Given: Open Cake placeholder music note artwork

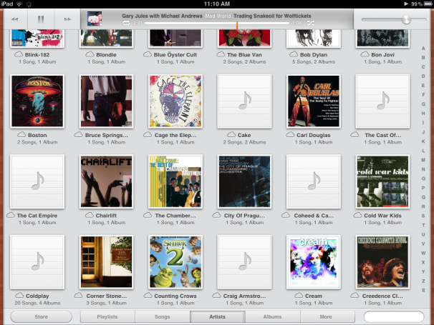Looking at the screenshot, I should (244, 101).
